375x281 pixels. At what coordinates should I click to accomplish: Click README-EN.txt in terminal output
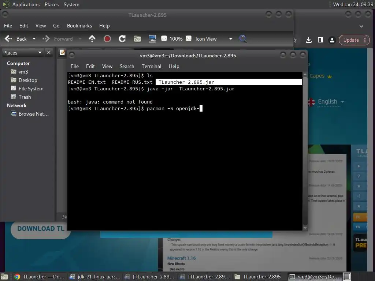87,82
